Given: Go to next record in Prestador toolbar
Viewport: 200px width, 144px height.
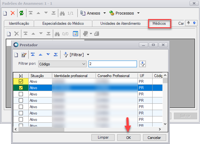Looking at the screenshot, I should [48, 54].
